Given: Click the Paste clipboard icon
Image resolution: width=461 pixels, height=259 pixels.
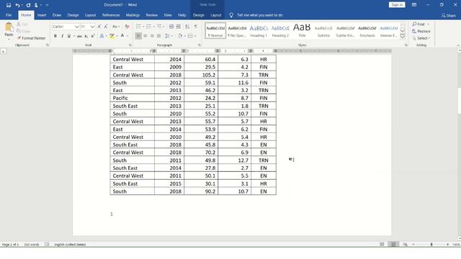Looking at the screenshot, I should (9, 27).
